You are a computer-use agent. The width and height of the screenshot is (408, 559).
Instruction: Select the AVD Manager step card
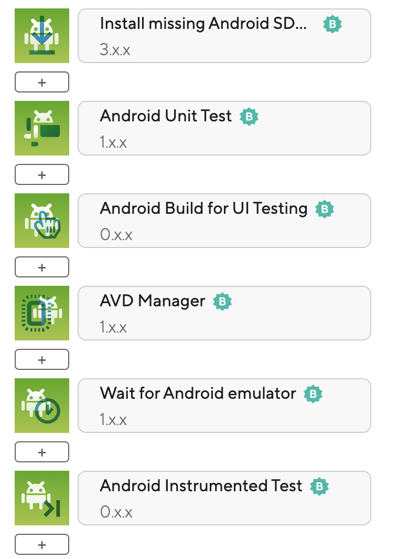[224, 313]
